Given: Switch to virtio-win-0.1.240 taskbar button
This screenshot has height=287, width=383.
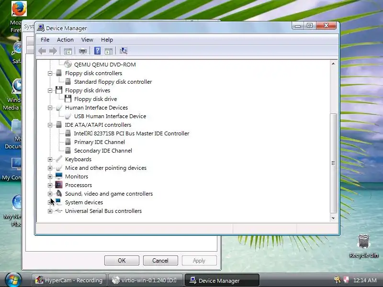Looking at the screenshot, I should tap(146, 280).
